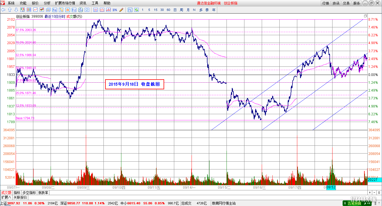Viewport: 382px width, 206px height.
Task: Click the back arrow toolbar icon
Action: 3,10
